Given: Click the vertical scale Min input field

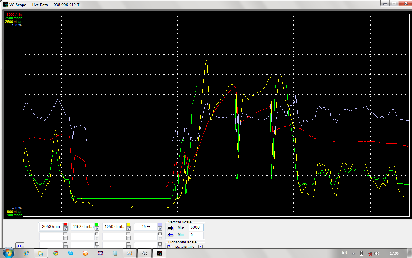Looking at the screenshot, I should [x=196, y=235].
